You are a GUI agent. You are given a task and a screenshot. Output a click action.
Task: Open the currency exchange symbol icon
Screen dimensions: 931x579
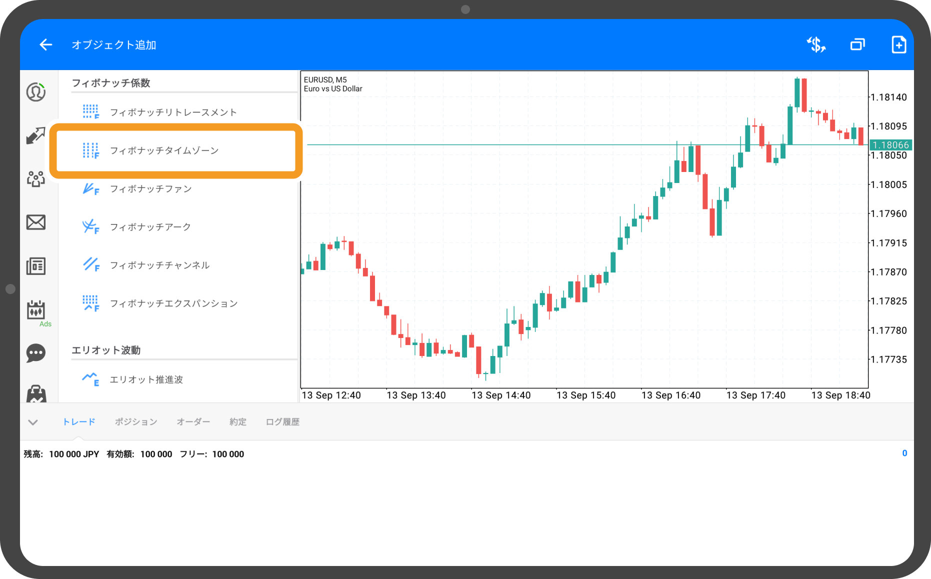pyautogui.click(x=816, y=45)
